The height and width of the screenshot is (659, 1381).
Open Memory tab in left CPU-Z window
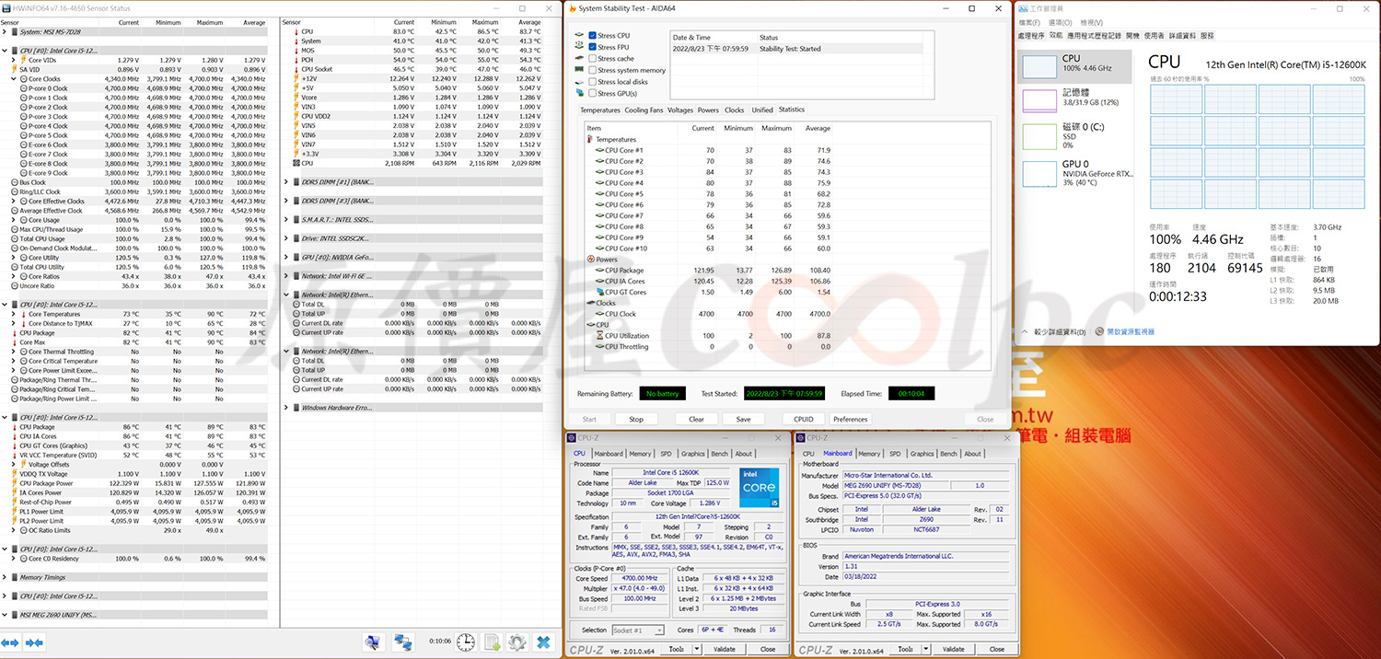tap(640, 454)
